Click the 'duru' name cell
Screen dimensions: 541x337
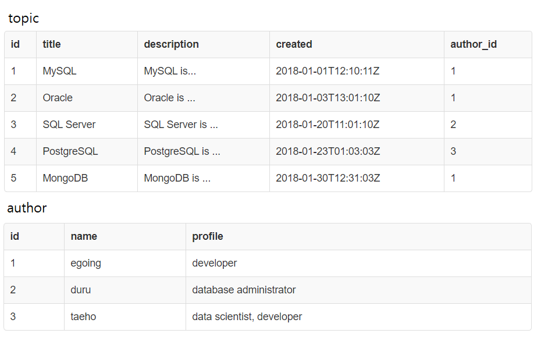coord(125,290)
